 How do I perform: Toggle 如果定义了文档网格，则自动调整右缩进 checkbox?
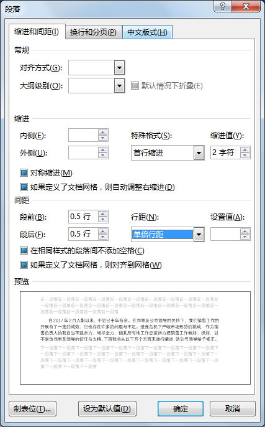pyautogui.click(x=24, y=187)
